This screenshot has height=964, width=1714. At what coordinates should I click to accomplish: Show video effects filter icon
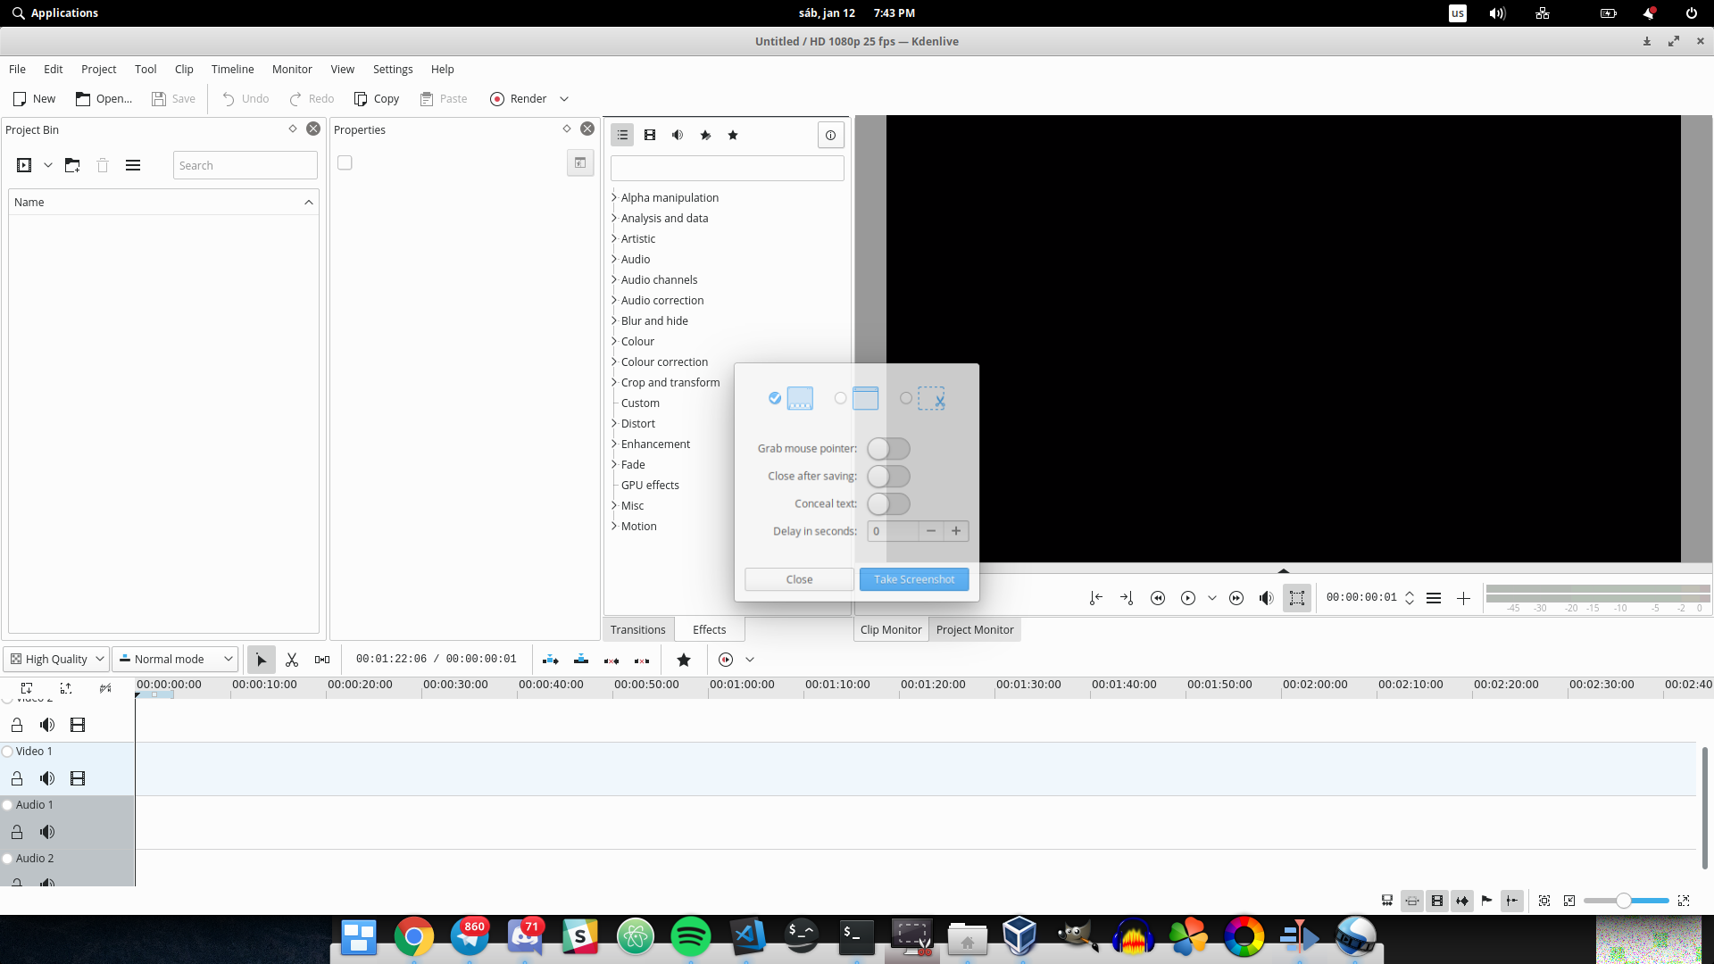click(x=650, y=135)
